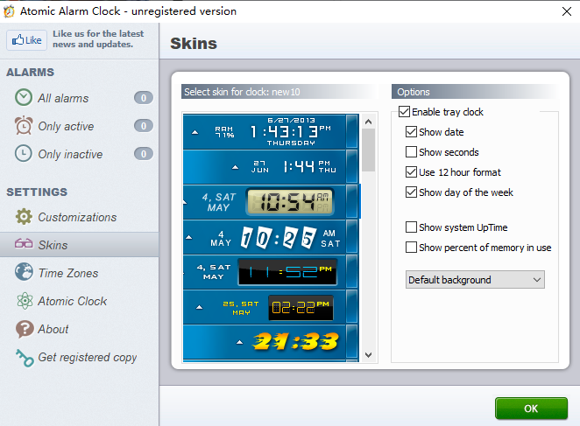Click the Facebook Like button

tap(26, 40)
